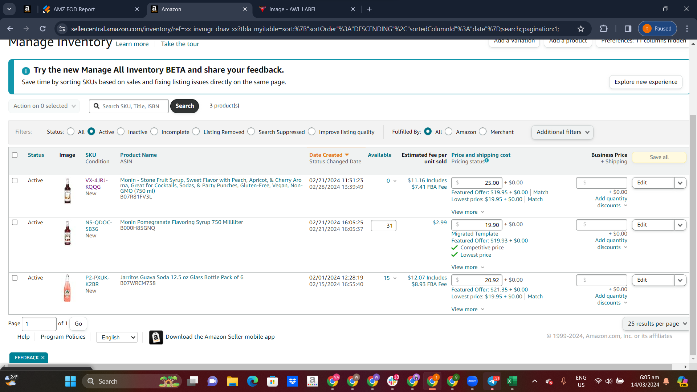This screenshot has width=697, height=392.
Task: Select checkbox for Monin Stone Fruit Syrup row
Action: pos(15,180)
